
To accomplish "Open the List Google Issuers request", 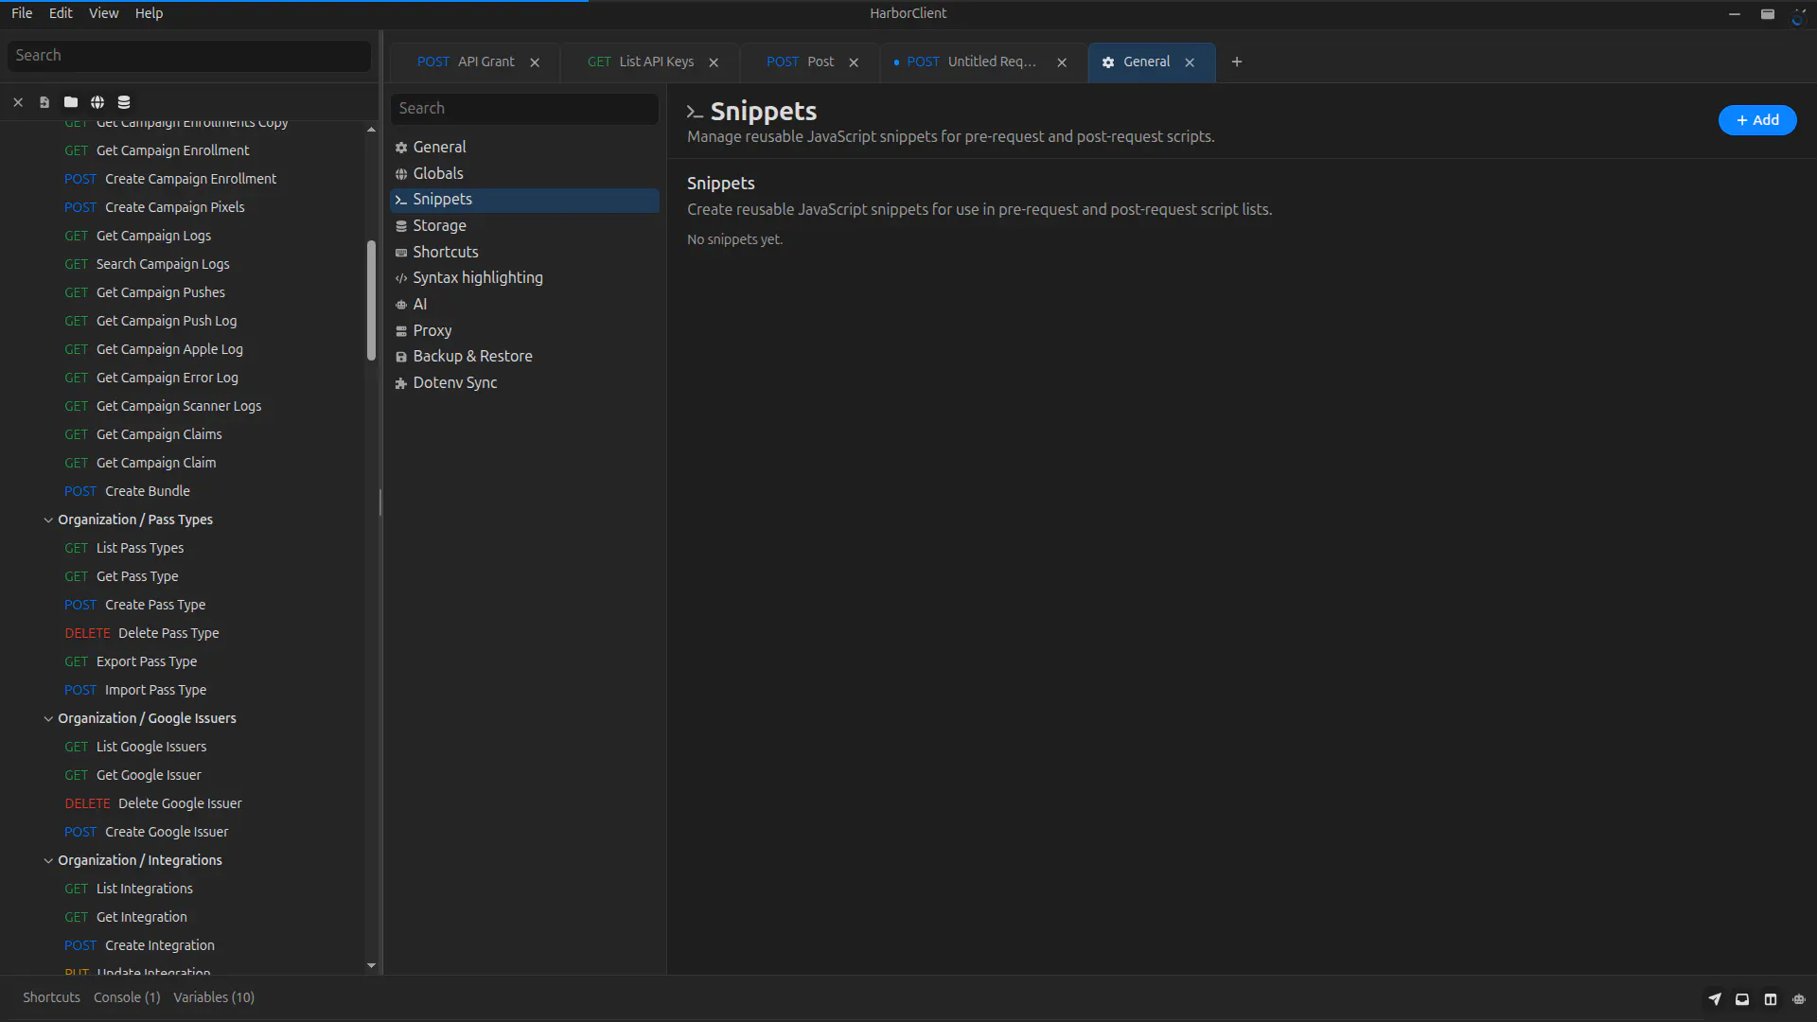I will (135, 747).
